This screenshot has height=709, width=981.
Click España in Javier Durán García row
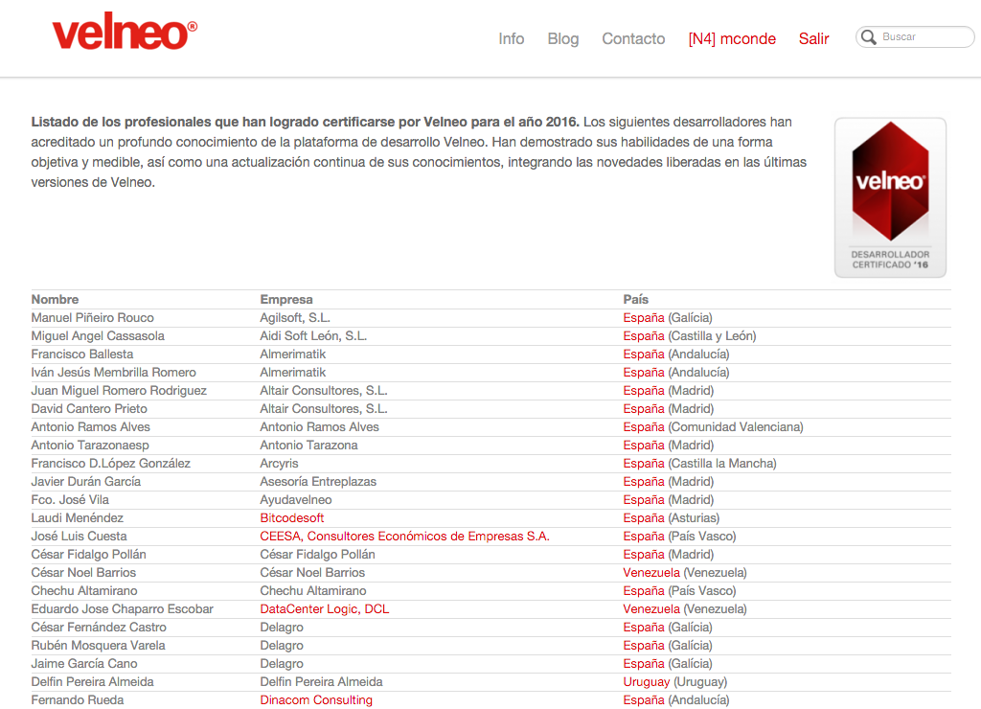[643, 482]
